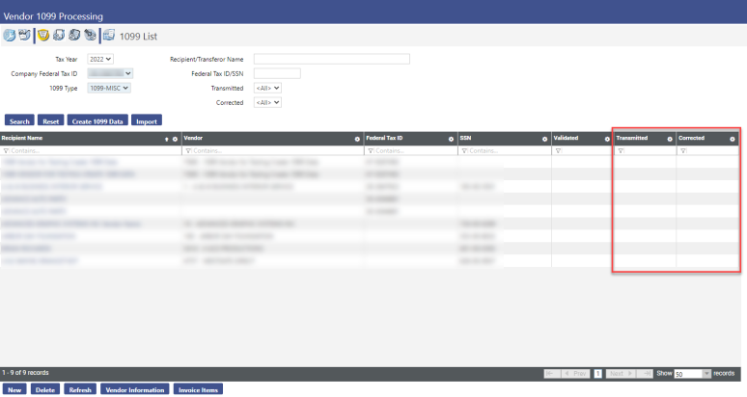Open the Transmitted filter dropdown
Viewport: 747px width, 397px height.
266,88
